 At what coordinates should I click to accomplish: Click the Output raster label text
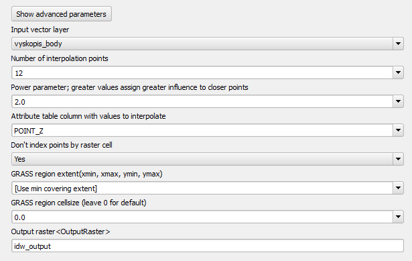coord(60,231)
